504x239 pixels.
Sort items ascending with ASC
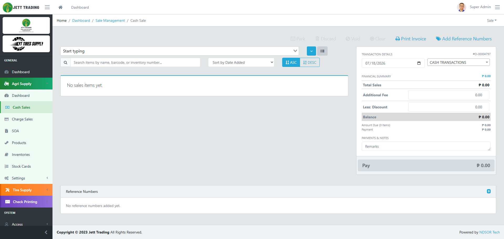pyautogui.click(x=291, y=62)
